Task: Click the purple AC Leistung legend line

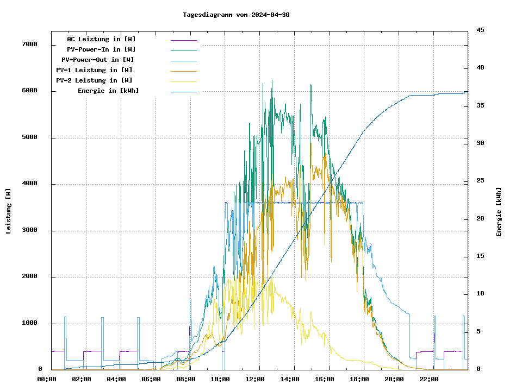Action: (x=183, y=40)
